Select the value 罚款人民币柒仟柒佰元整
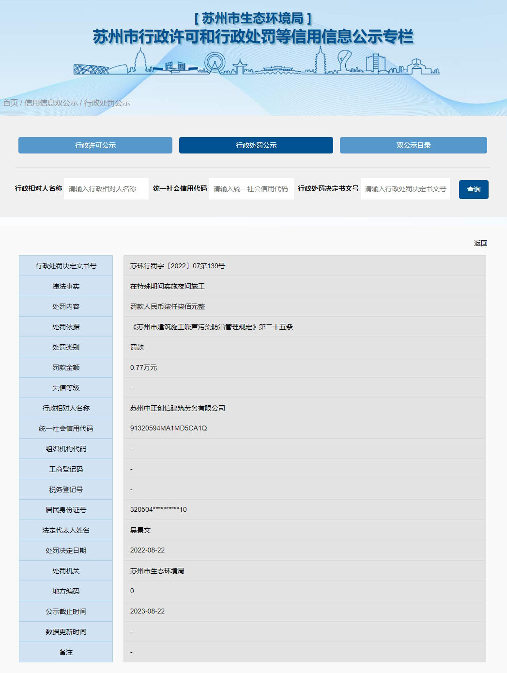507x673 pixels. pos(167,306)
